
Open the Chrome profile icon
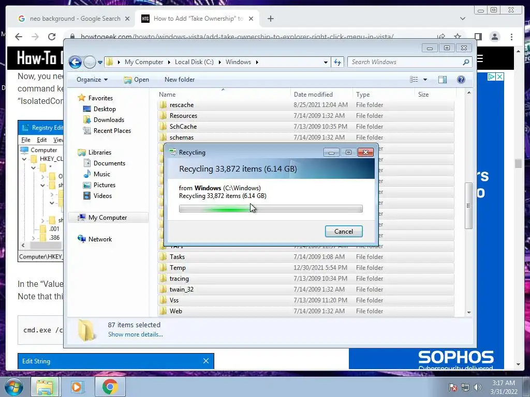(x=494, y=37)
